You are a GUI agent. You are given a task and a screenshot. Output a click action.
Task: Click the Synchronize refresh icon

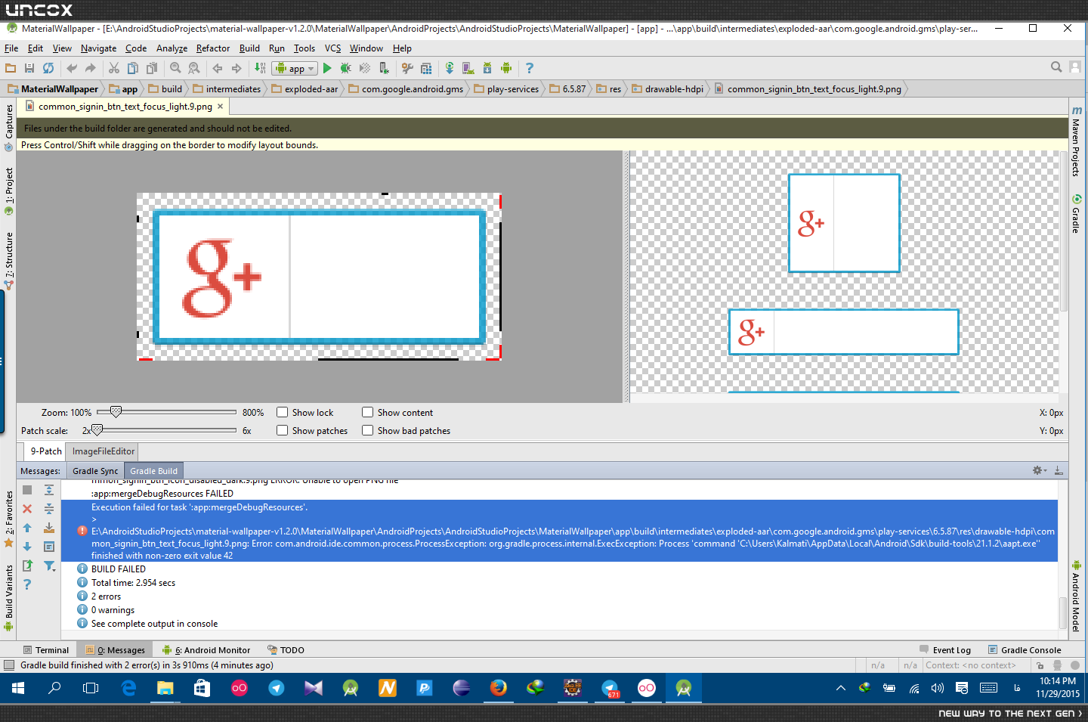coord(48,68)
